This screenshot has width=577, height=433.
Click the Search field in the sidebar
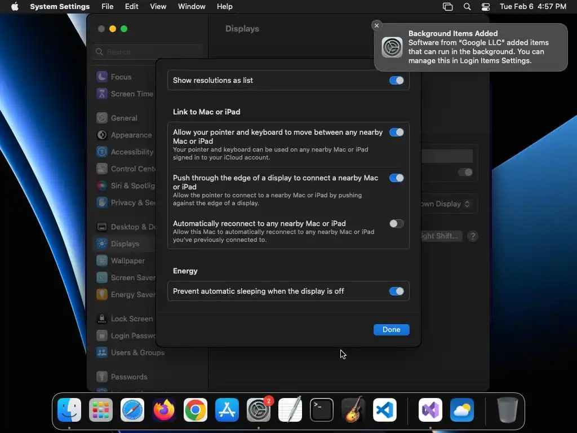[x=148, y=52]
